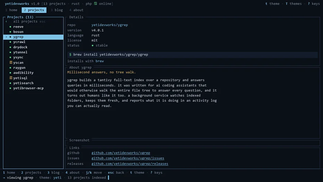Open the ygrep releases link
This screenshot has height=182, width=323.
pyautogui.click(x=130, y=164)
